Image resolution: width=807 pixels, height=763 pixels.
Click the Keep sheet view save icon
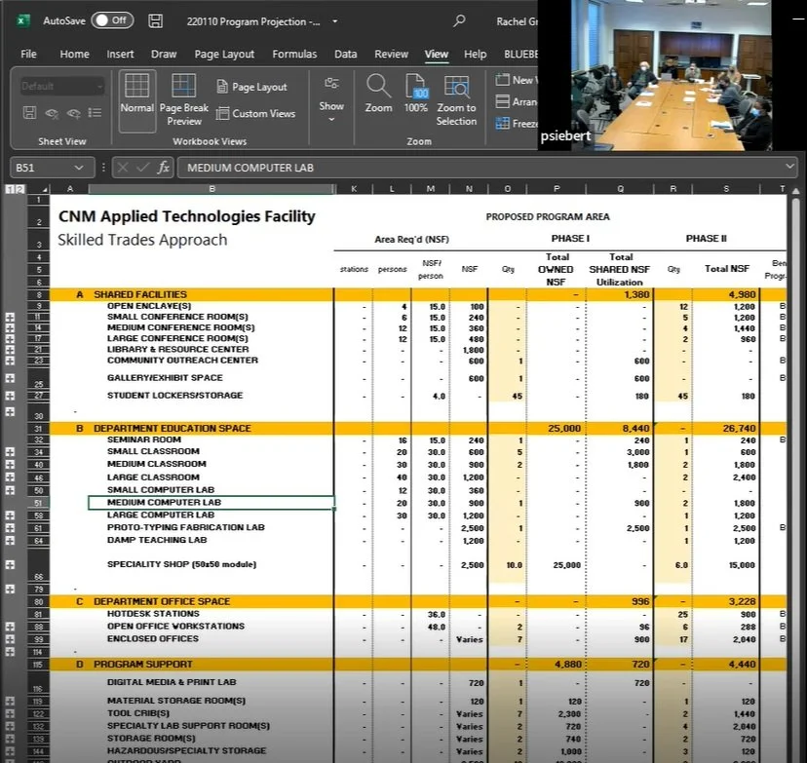click(x=30, y=113)
